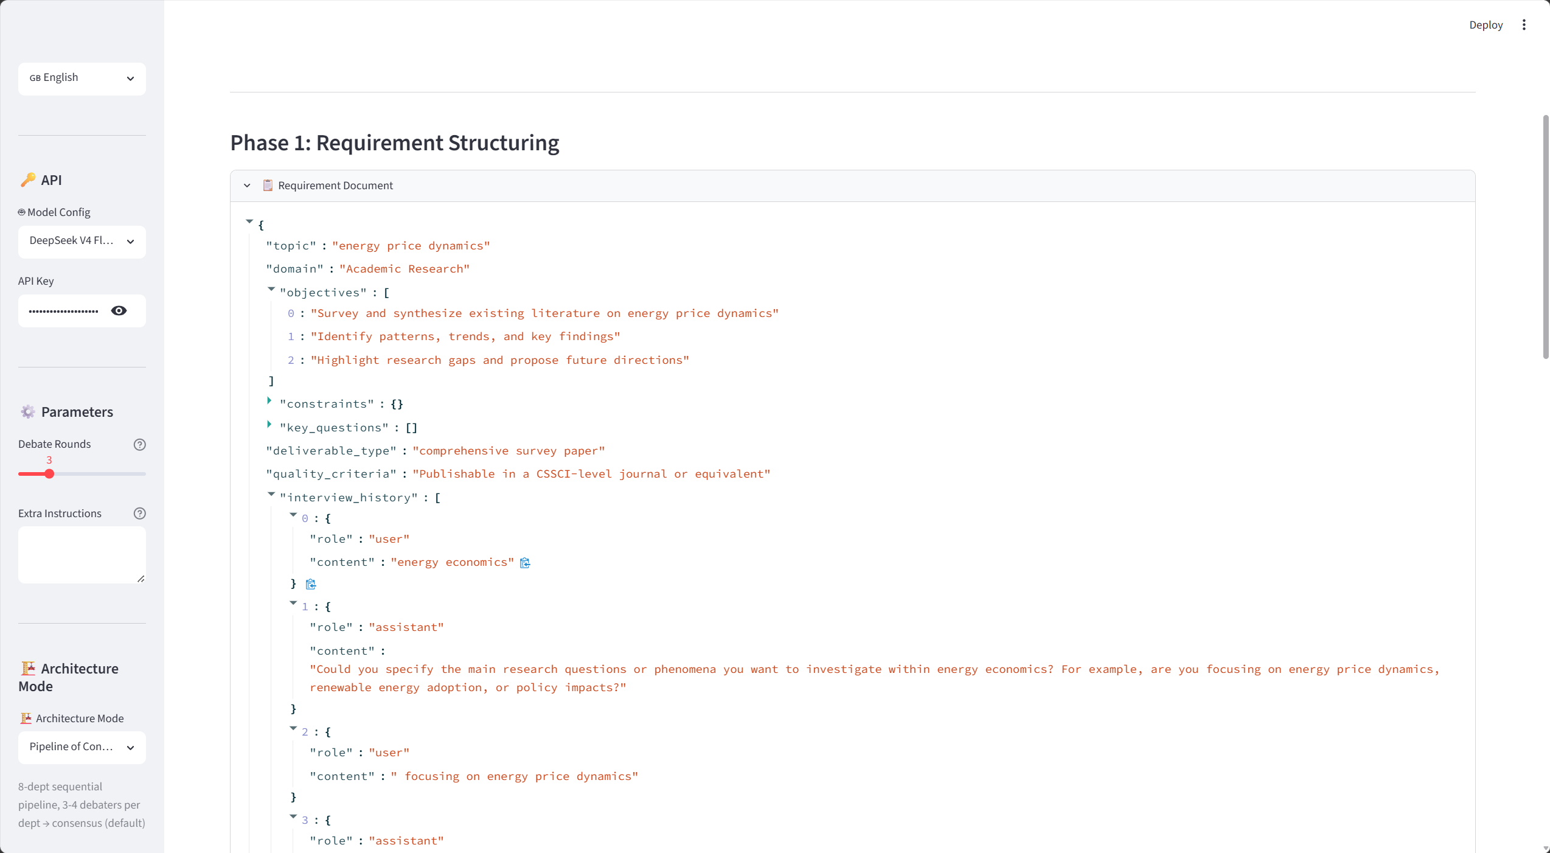Copy the energy economics content value
This screenshot has height=853, width=1550.
point(525,563)
